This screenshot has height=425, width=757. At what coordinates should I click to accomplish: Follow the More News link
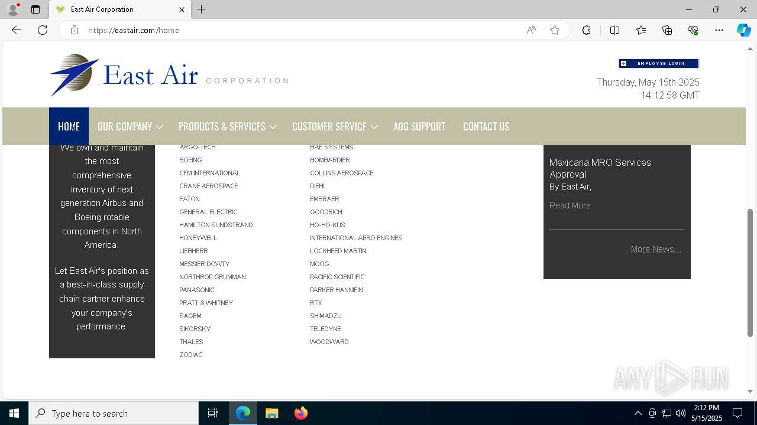click(x=656, y=249)
